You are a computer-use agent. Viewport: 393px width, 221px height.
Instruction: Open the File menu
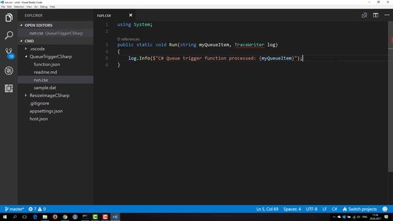pos(3,7)
